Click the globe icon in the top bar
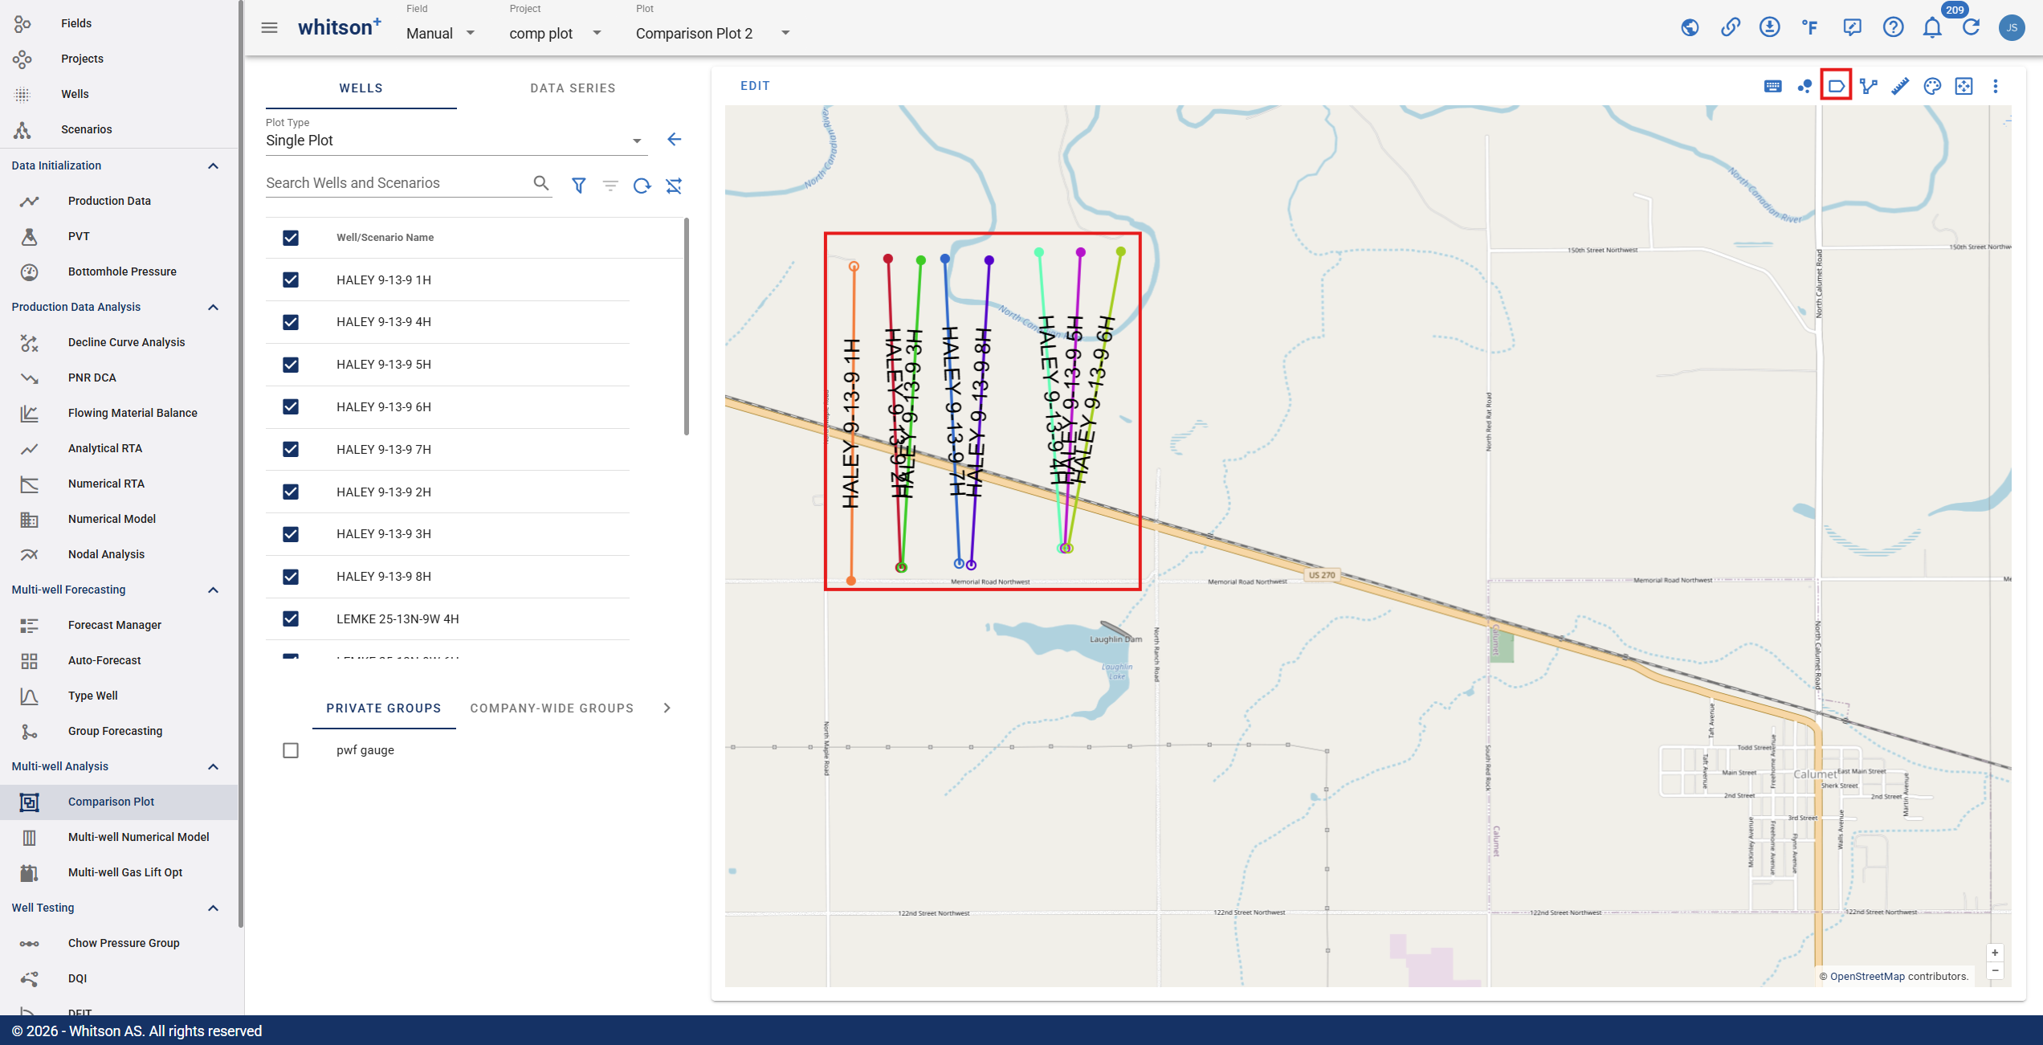This screenshot has width=2043, height=1045. coord(1690,28)
